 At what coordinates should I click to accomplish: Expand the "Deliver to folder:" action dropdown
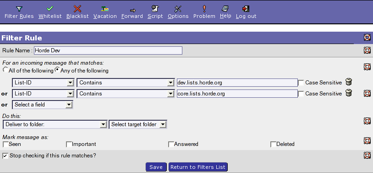click(x=55, y=124)
